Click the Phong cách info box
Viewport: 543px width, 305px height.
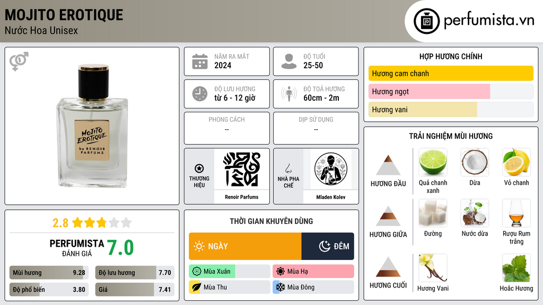[x=227, y=128]
